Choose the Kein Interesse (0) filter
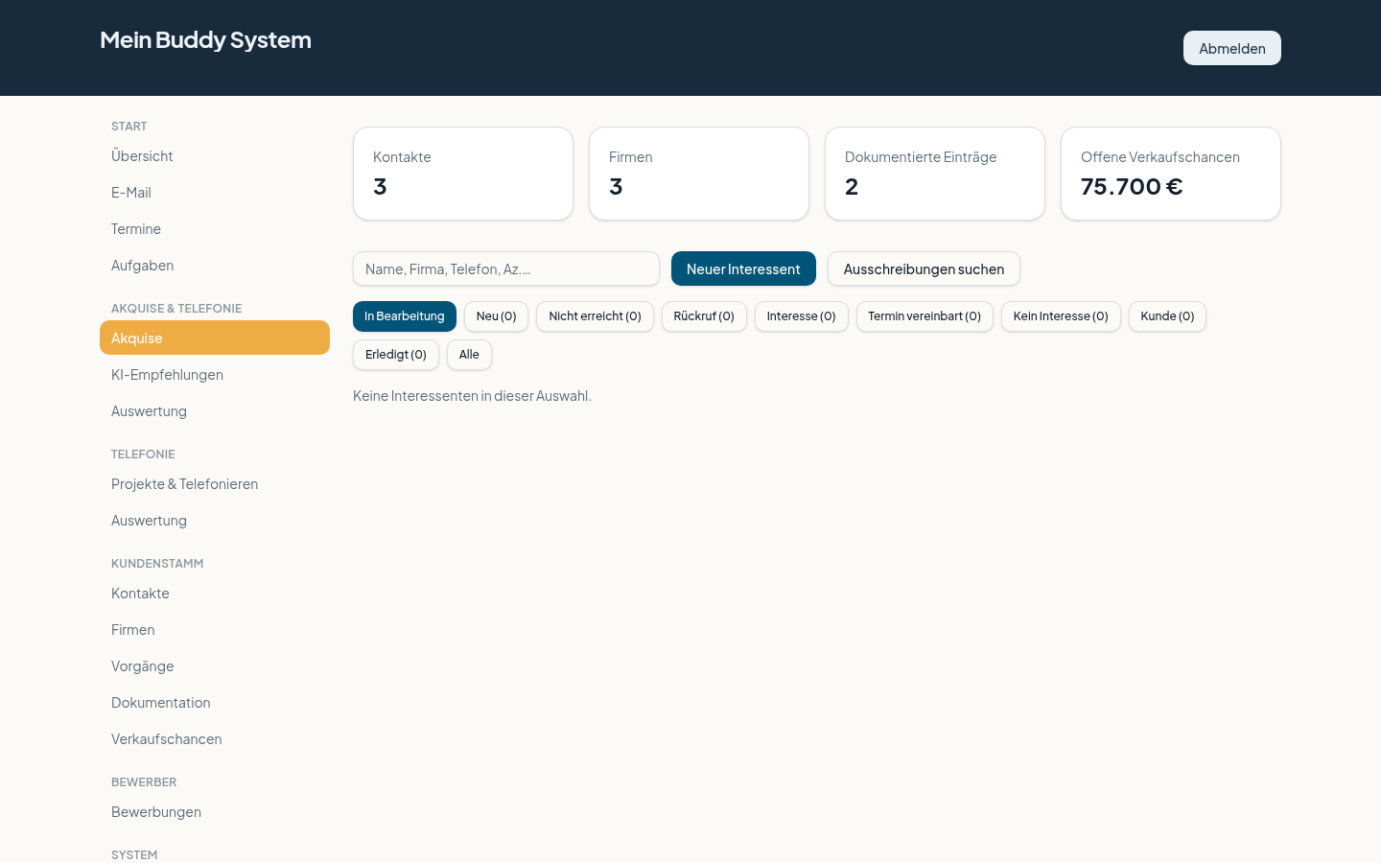 [1061, 316]
